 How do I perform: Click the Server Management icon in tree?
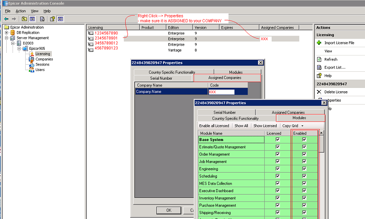[12, 38]
